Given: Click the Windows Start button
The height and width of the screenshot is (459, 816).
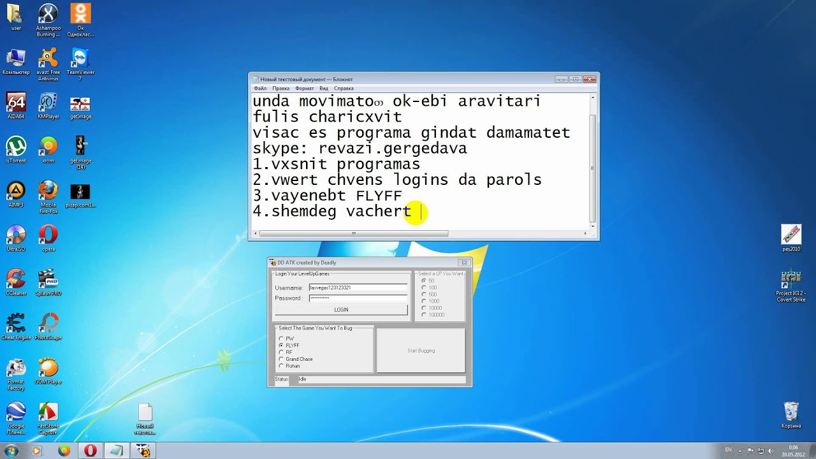Looking at the screenshot, I should point(11,451).
